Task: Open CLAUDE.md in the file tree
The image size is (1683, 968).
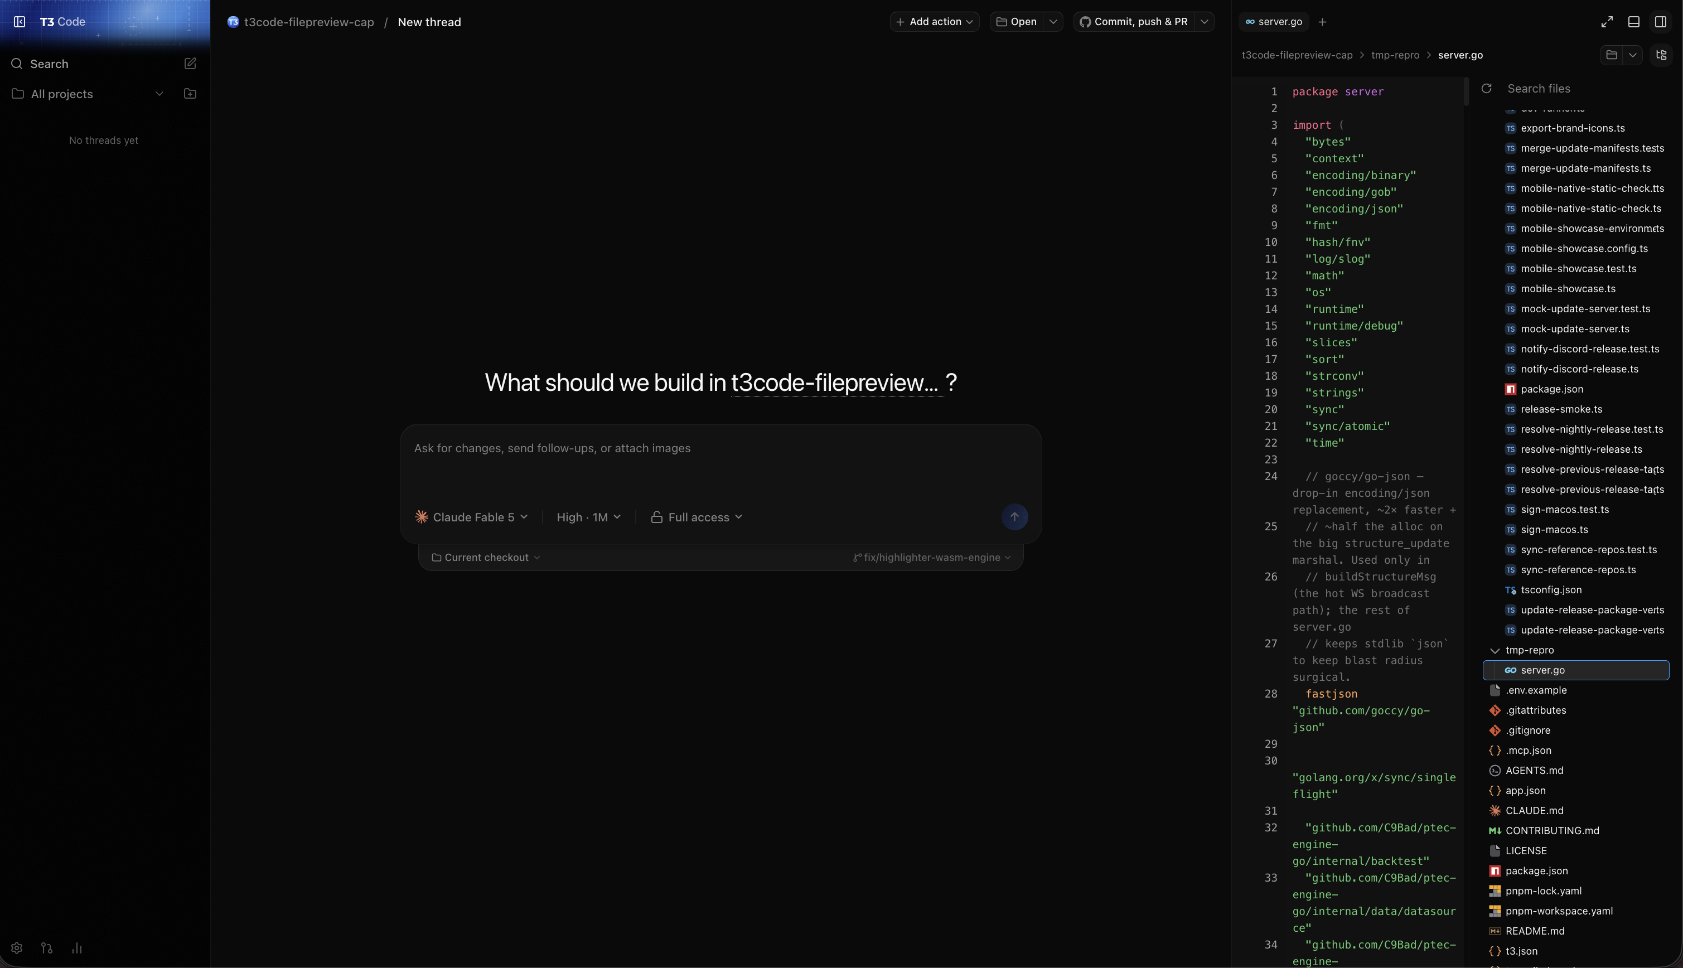Action: (1576, 810)
